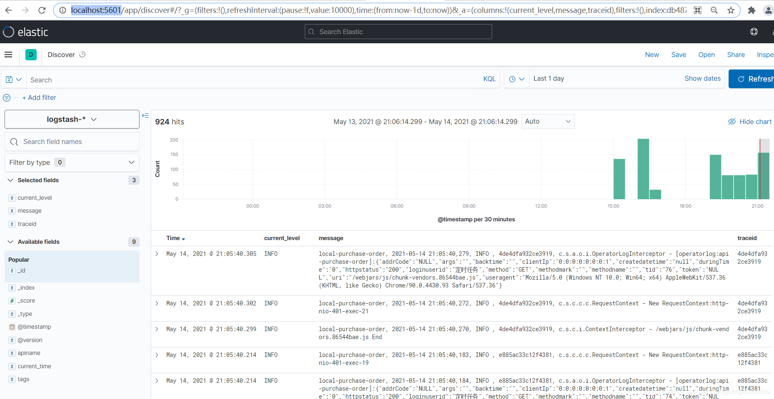Go back in browser history
774x399 pixels.
pyautogui.click(x=8, y=10)
